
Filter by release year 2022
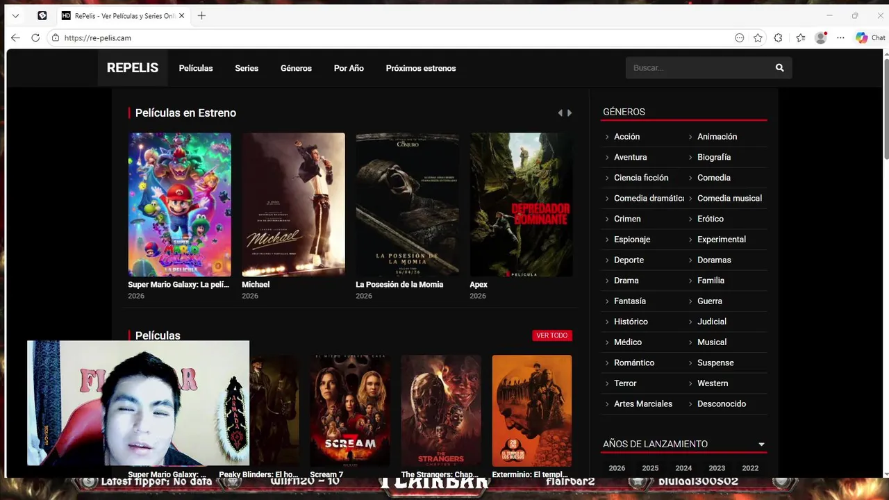pos(750,468)
